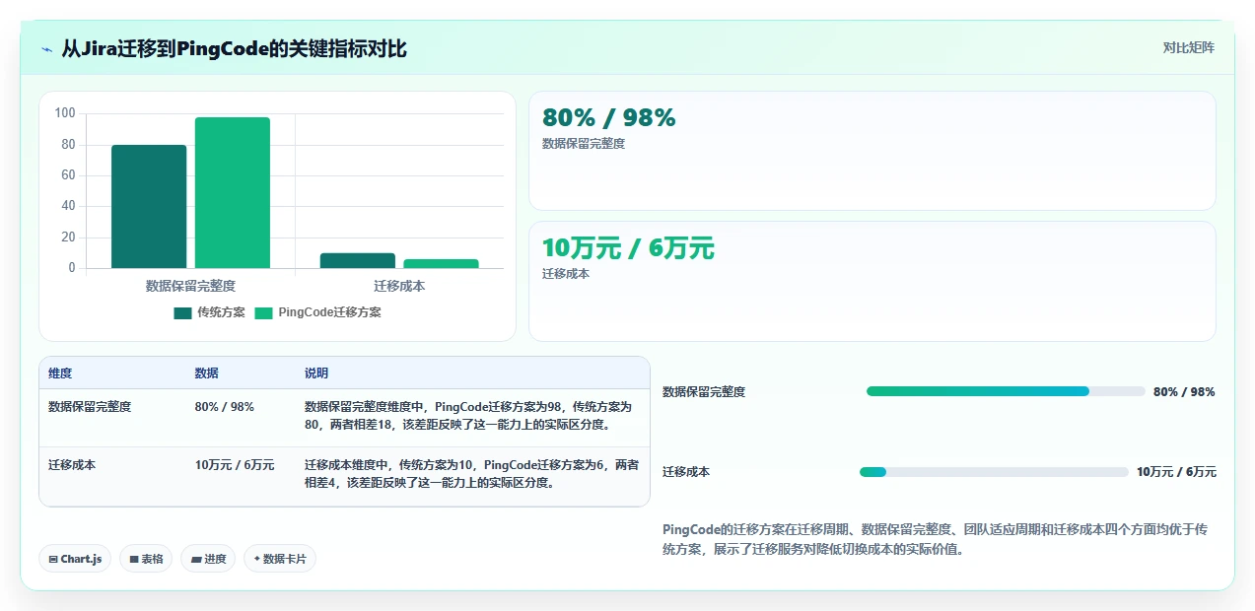
Task: Click the summary paragraph about PingCode的迁移方案
Action: coord(935,540)
